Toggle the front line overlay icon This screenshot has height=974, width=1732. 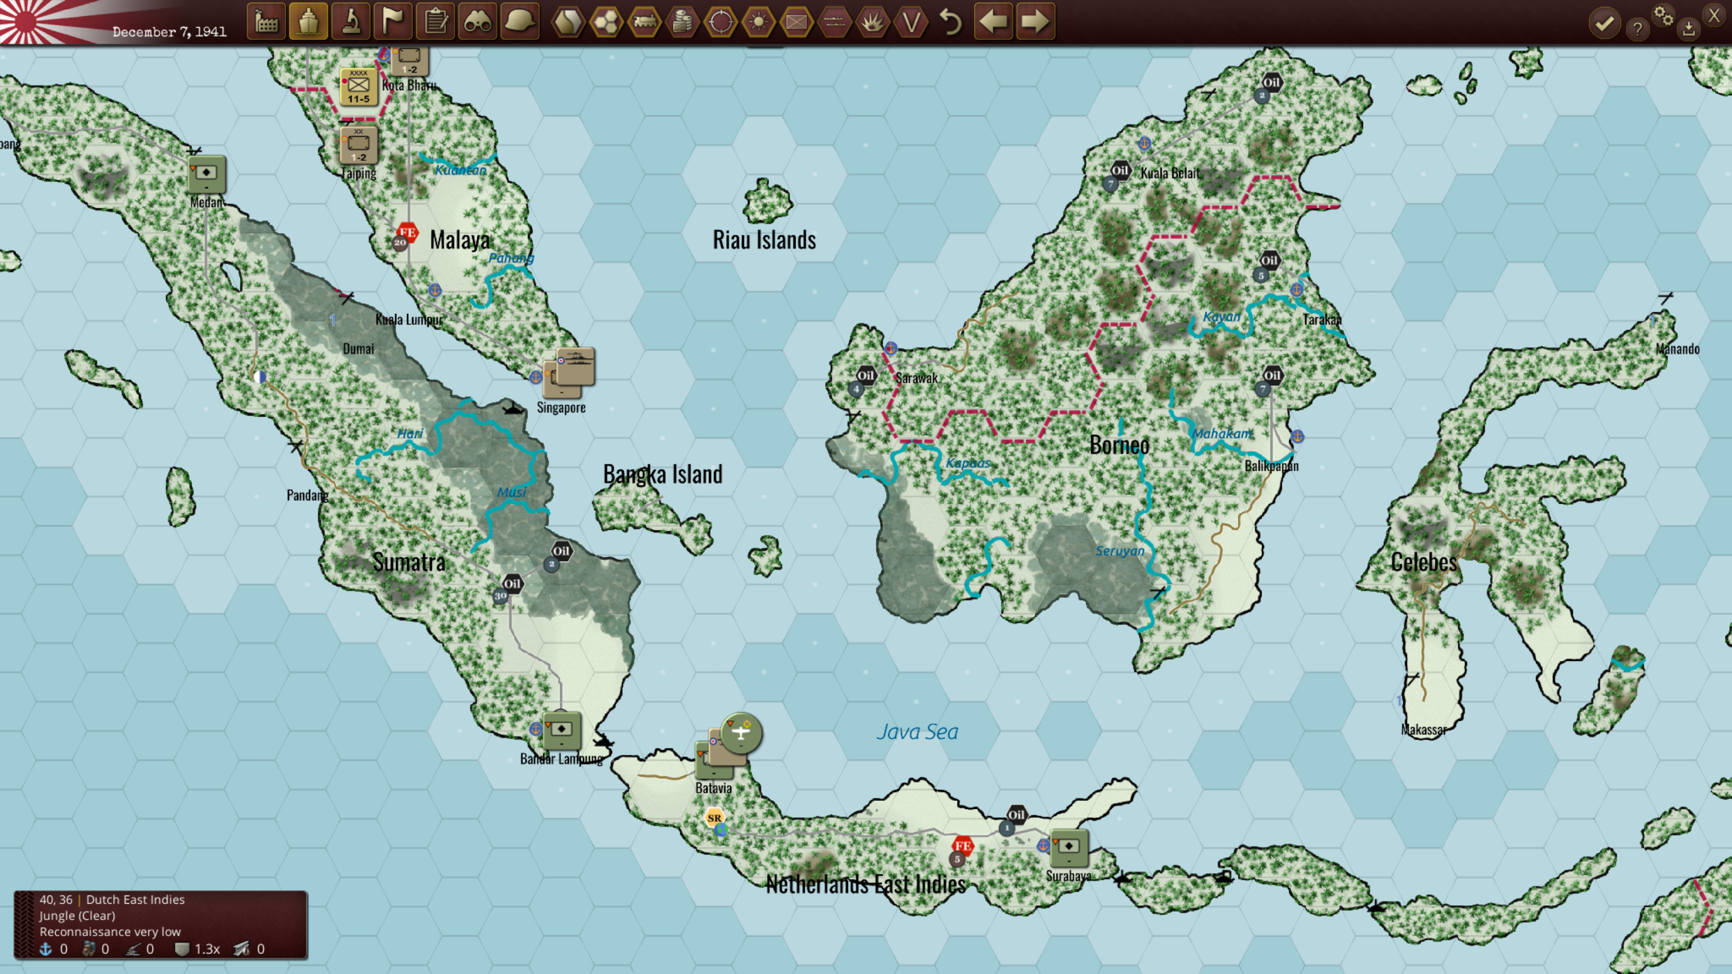pos(835,22)
